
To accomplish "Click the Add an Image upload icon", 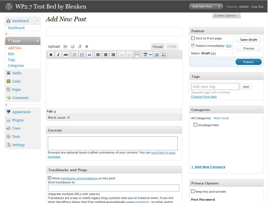I will point(65,47).
